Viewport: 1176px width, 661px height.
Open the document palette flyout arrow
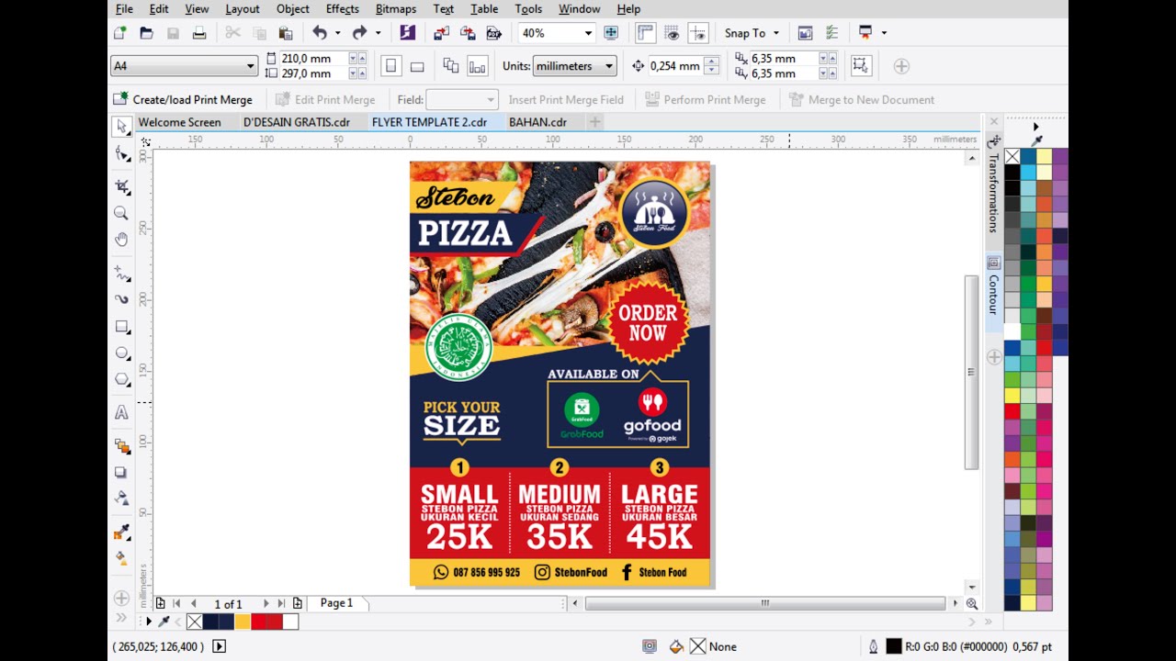[149, 622]
